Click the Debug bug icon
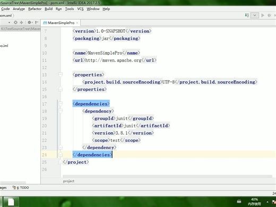Screen dimensions: 276x207 click(x=270, y=15)
